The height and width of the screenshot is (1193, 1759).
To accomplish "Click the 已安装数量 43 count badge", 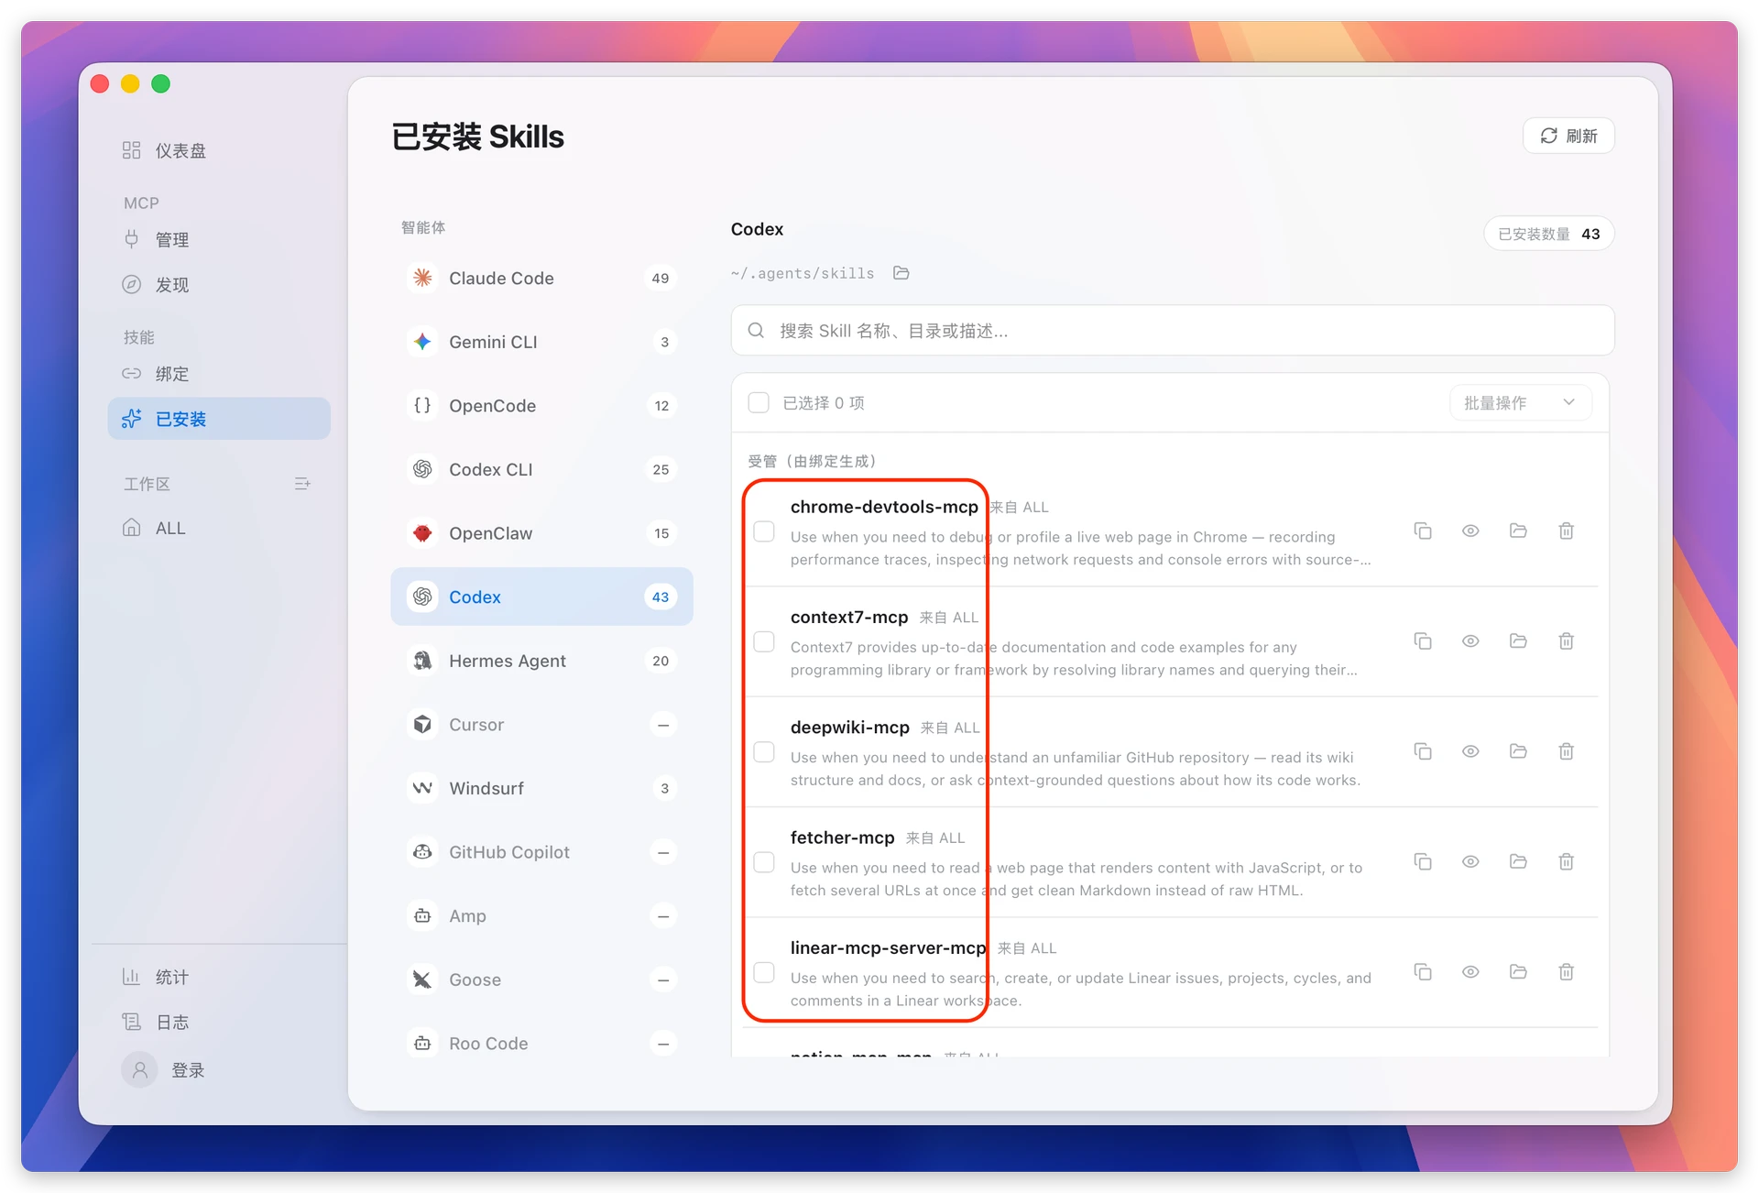I will [1549, 234].
